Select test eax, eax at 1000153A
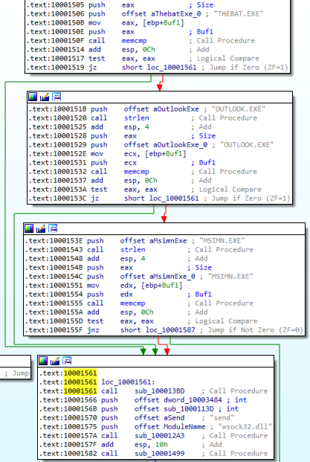This screenshot has width=310, height=462. [124, 190]
